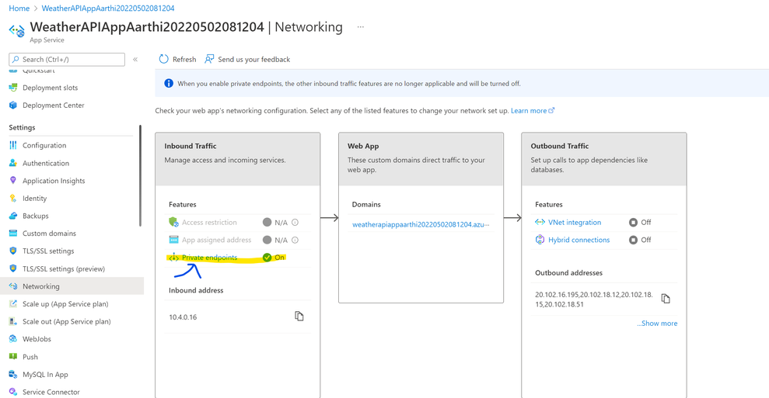
Task: Select the Configuration bars icon
Action: click(13, 145)
